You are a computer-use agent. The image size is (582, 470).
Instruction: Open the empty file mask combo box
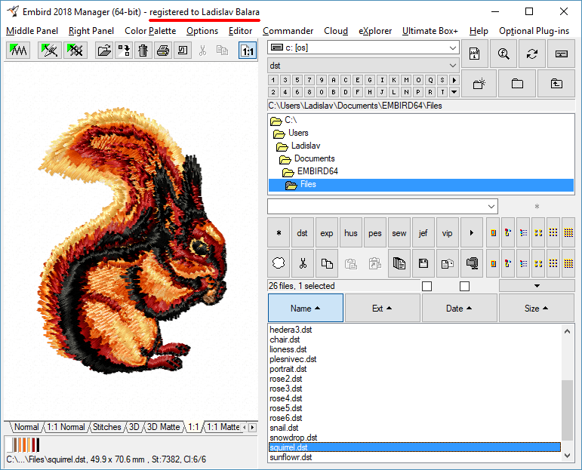click(x=491, y=206)
